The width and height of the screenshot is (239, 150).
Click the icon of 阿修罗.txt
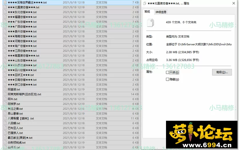(5, 104)
